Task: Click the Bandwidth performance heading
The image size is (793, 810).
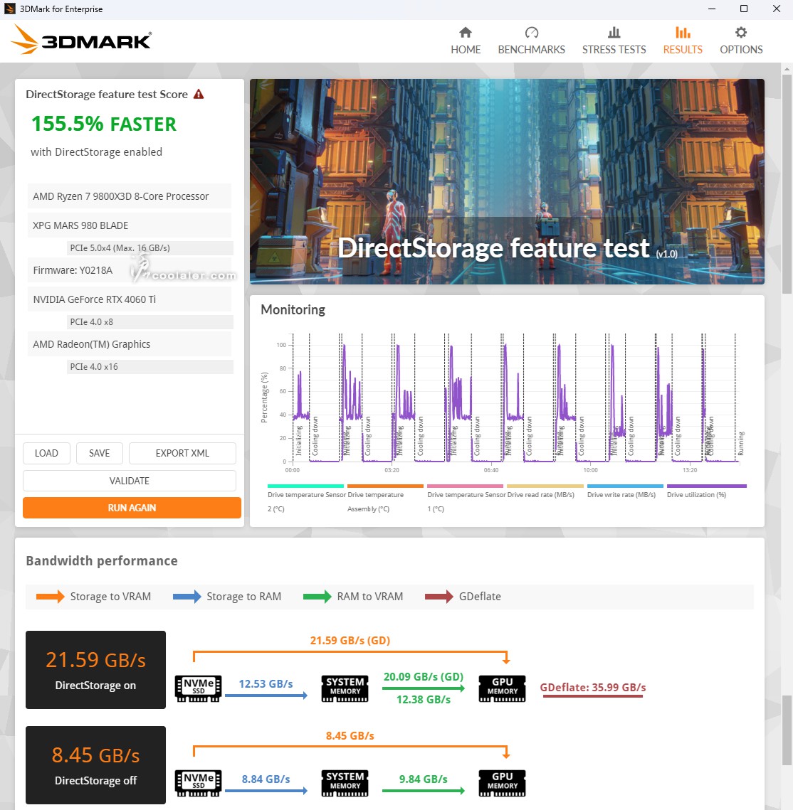Action: coord(102,561)
